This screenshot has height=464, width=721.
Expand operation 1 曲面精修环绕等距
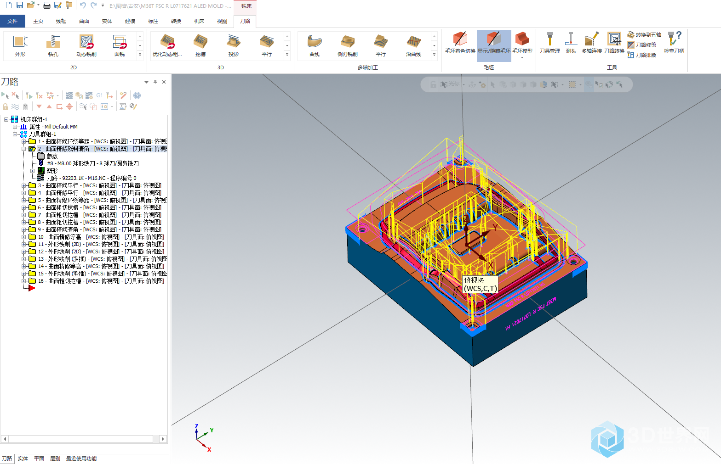tap(24, 141)
